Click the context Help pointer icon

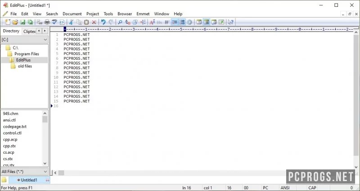pyautogui.click(x=230, y=22)
